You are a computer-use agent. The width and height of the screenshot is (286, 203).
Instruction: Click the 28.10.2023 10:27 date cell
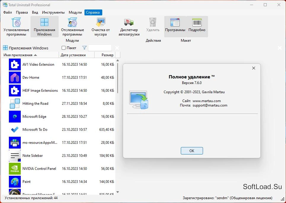[x=74, y=117]
